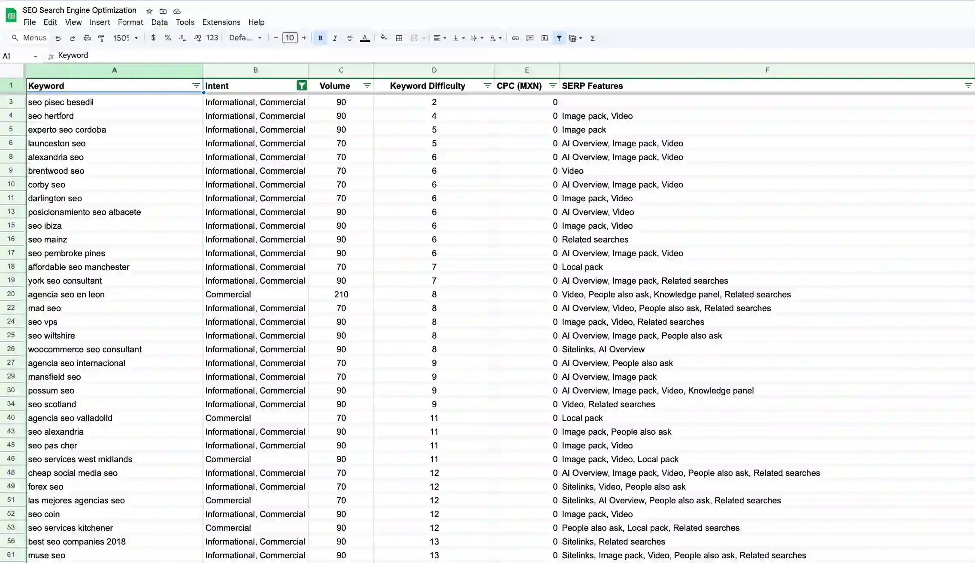
Task: Click the print icon
Action: coord(87,38)
